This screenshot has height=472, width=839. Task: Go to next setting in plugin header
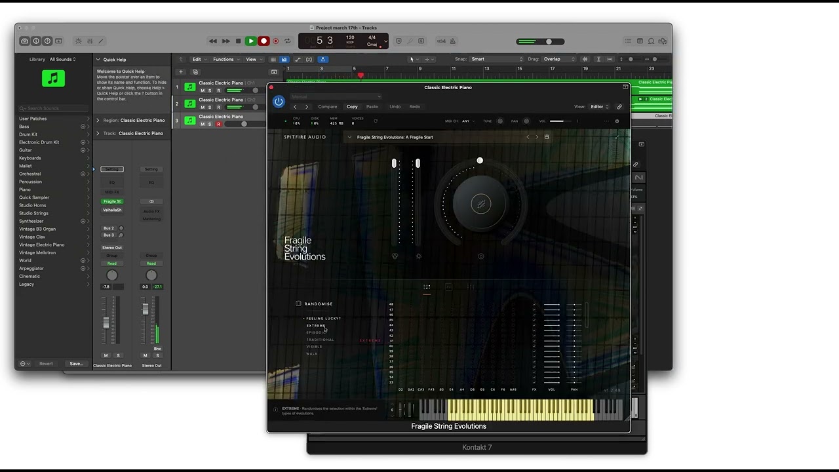click(307, 107)
